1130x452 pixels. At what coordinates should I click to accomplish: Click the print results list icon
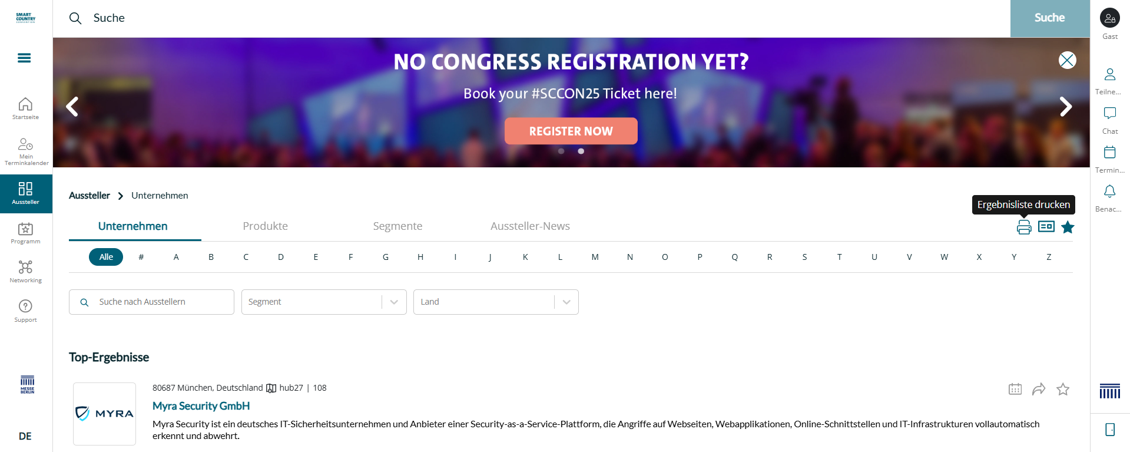click(x=1024, y=227)
